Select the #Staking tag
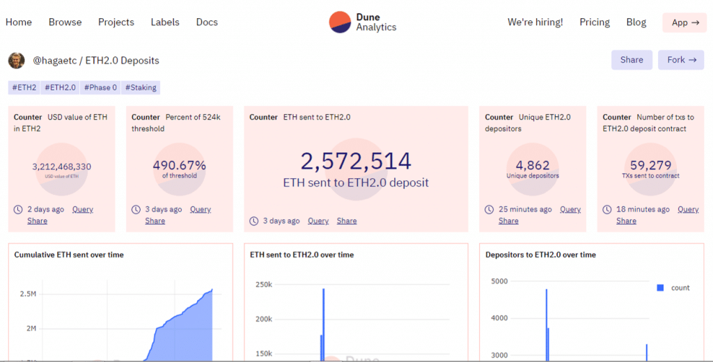The image size is (713, 362). [141, 87]
